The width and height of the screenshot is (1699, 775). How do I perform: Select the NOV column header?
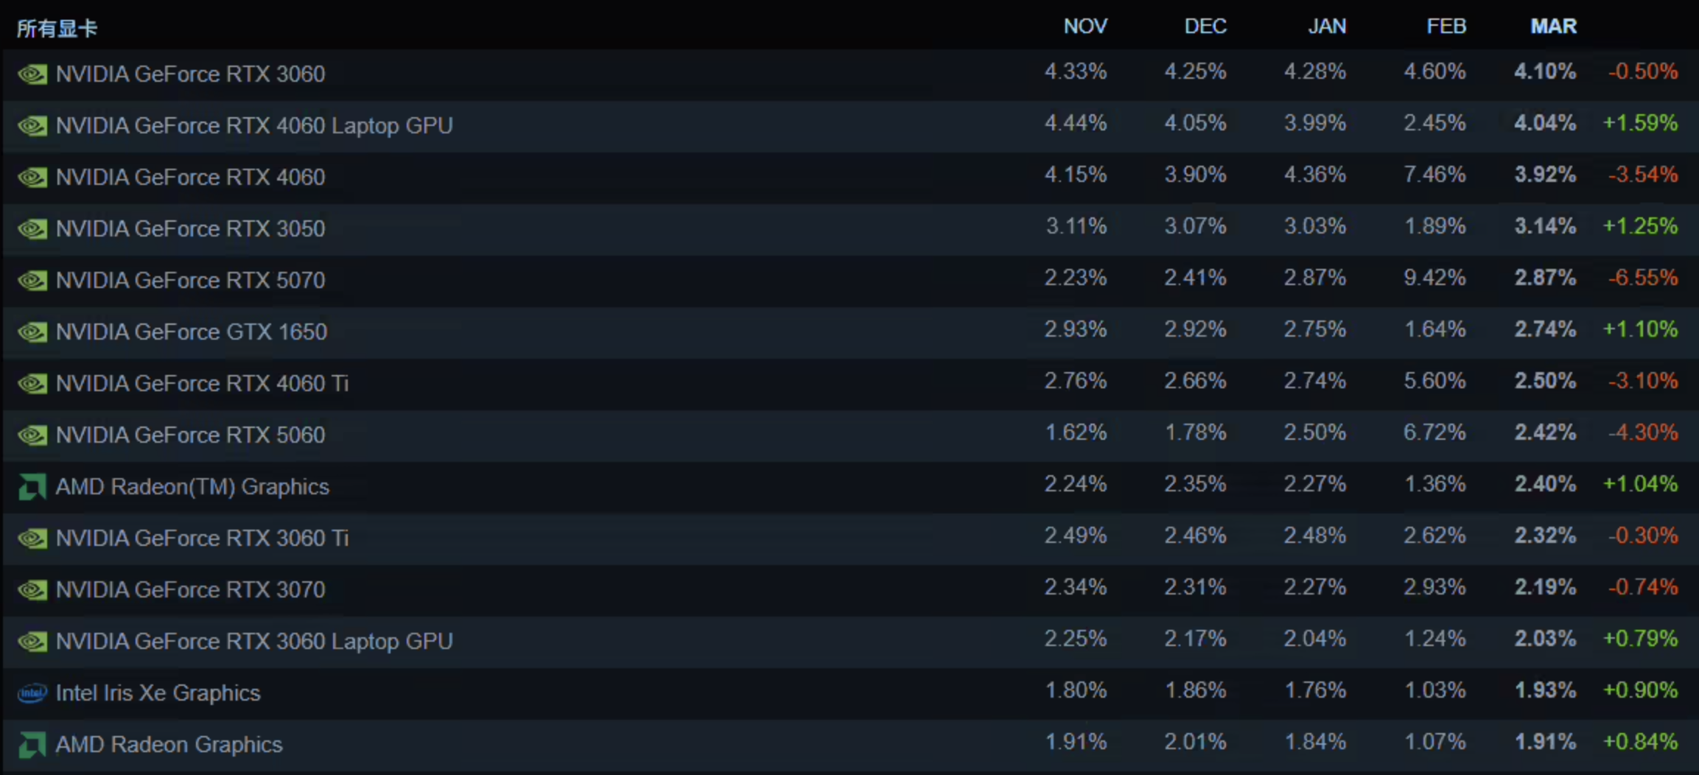[x=1085, y=27]
